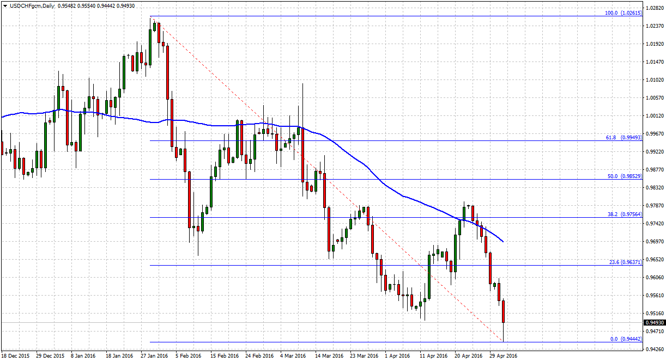The width and height of the screenshot is (666, 362).
Task: Click the 0.96970 price axis label
Action: [x=654, y=242]
